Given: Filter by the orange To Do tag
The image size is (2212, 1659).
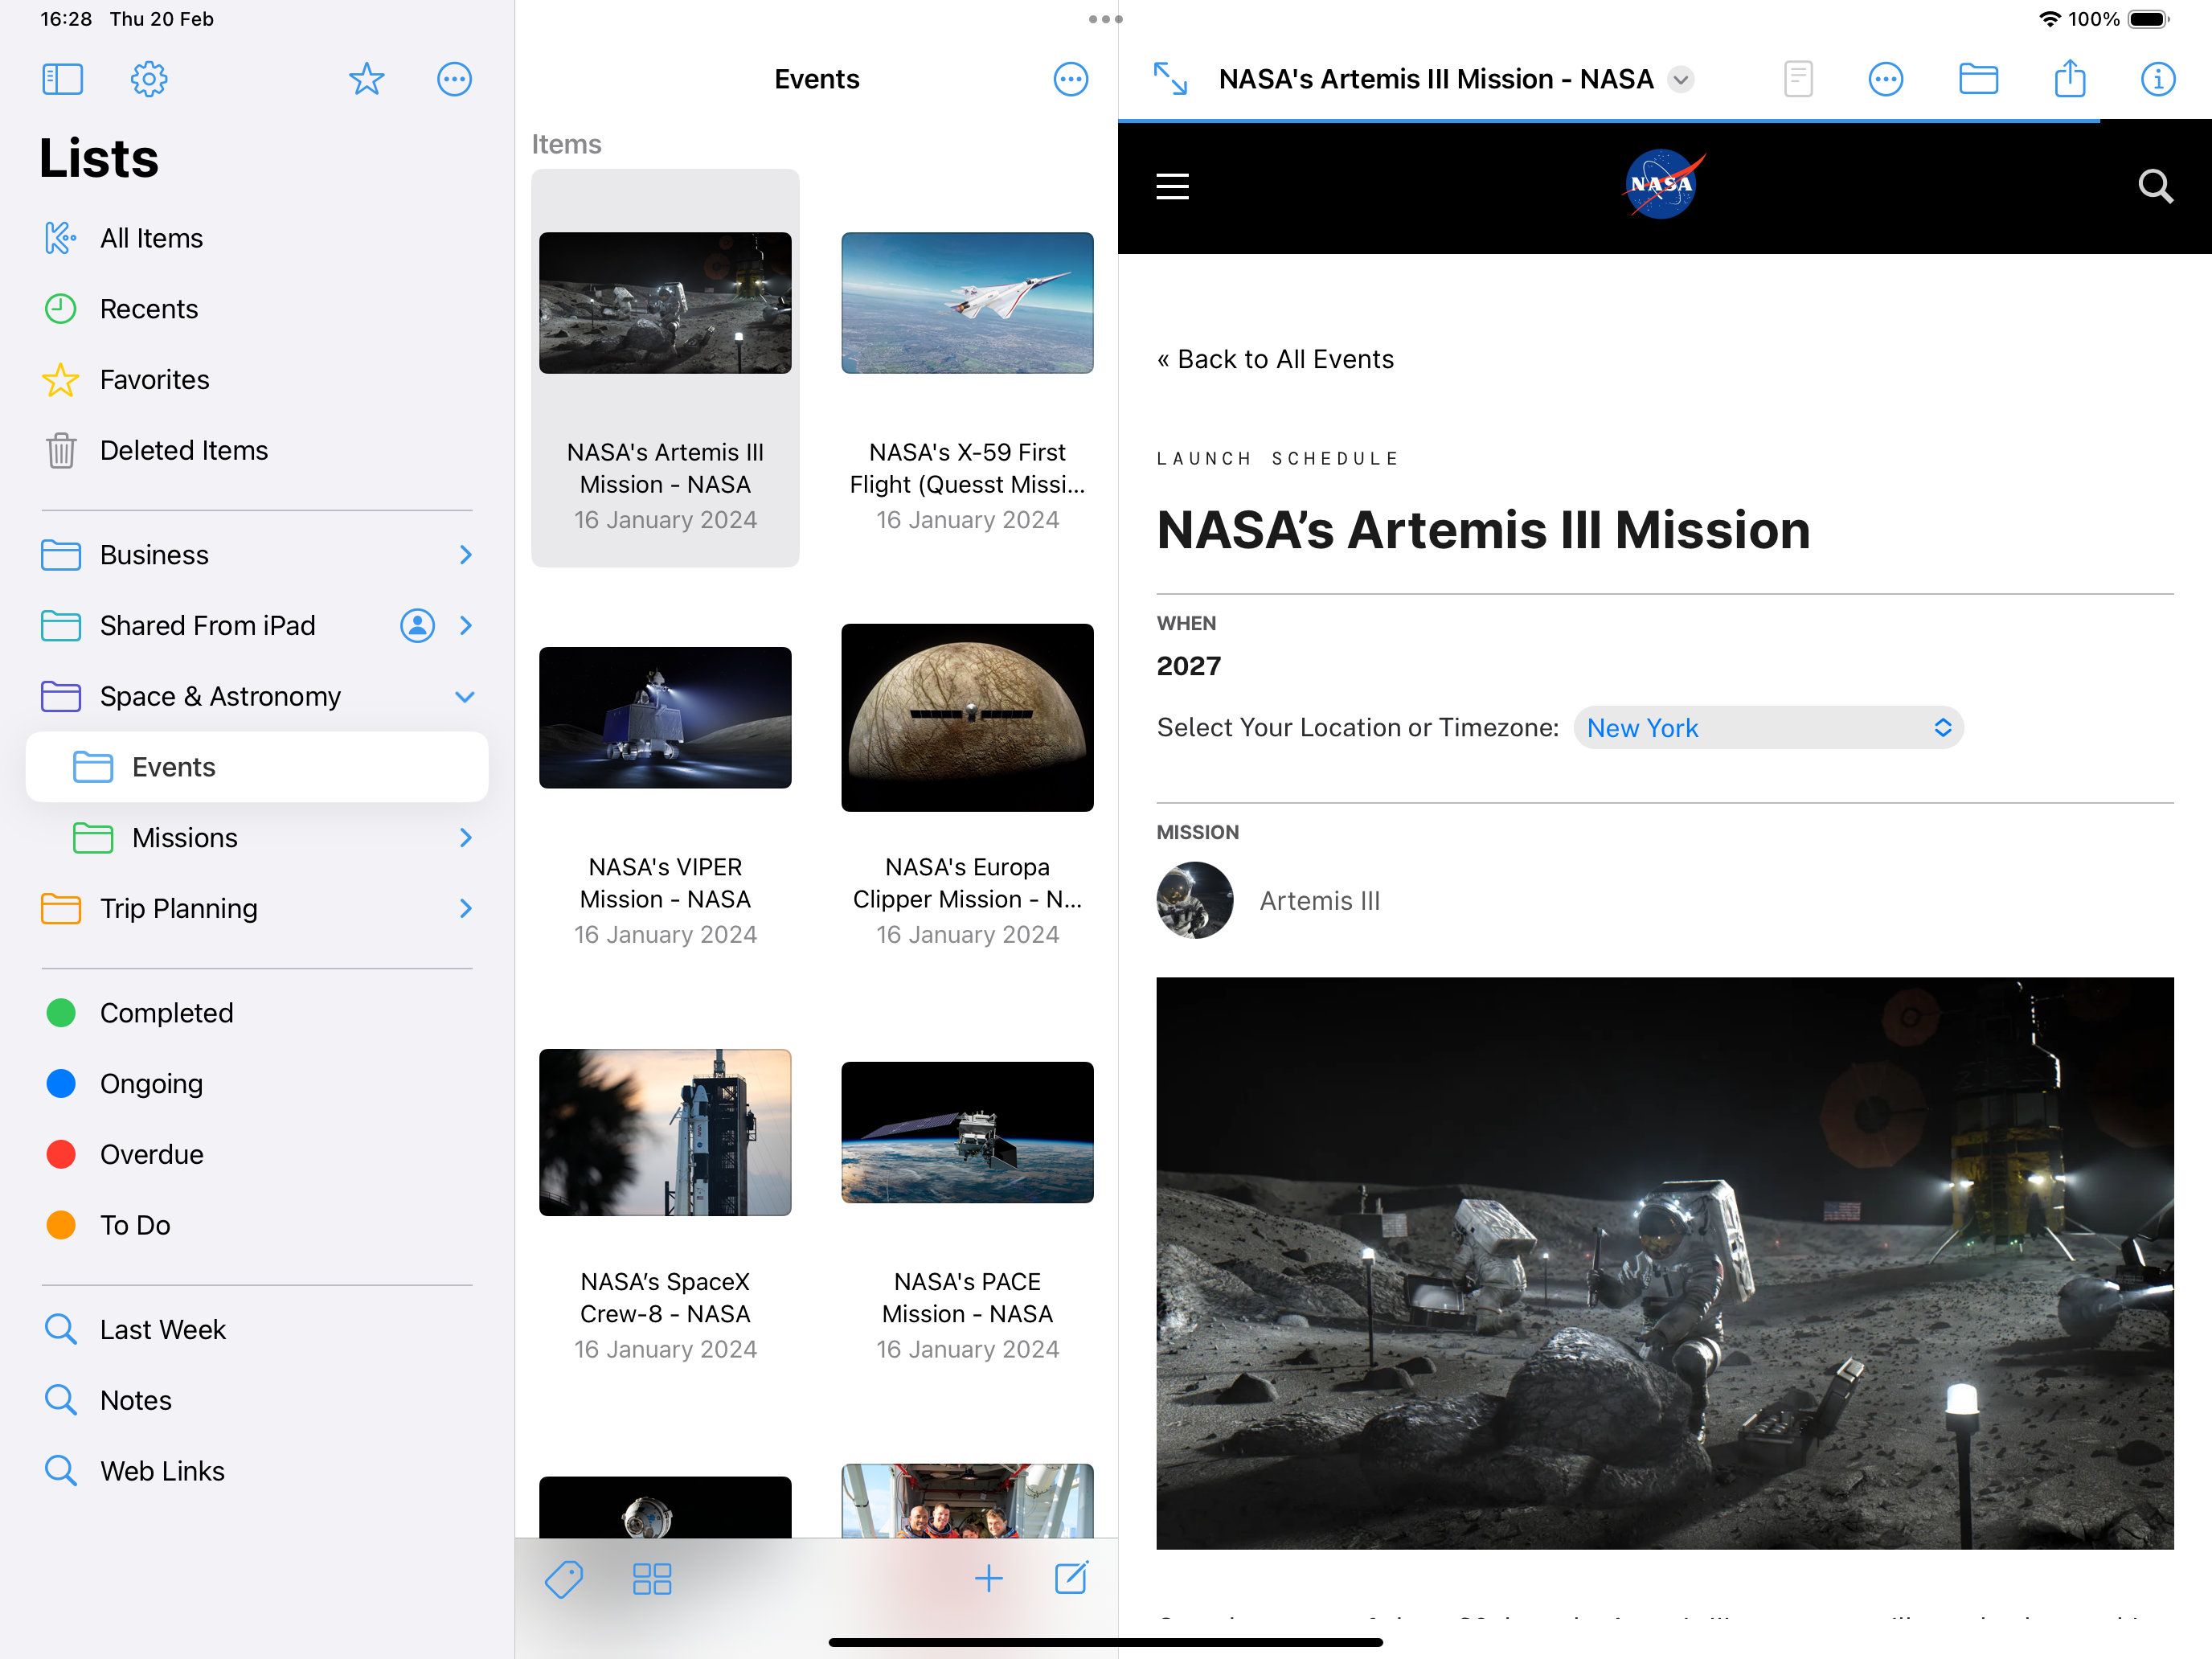Looking at the screenshot, I should tap(256, 1225).
